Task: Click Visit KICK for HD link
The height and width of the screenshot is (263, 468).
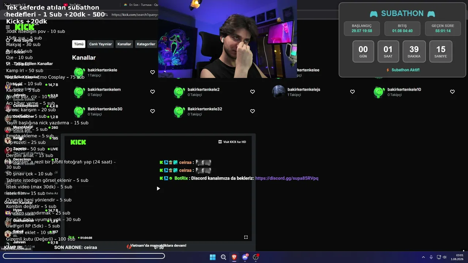Action: pos(232,142)
